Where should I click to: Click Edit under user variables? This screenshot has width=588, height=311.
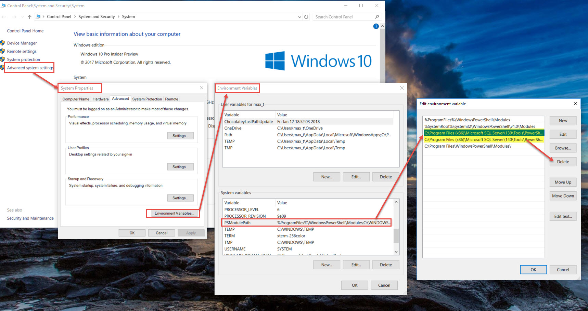click(x=356, y=177)
